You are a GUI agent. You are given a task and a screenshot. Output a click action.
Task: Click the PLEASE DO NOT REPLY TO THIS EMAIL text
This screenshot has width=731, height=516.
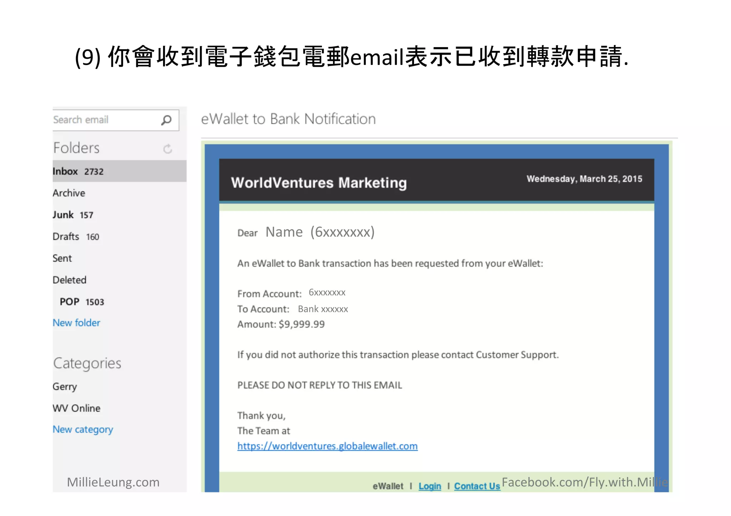point(319,385)
